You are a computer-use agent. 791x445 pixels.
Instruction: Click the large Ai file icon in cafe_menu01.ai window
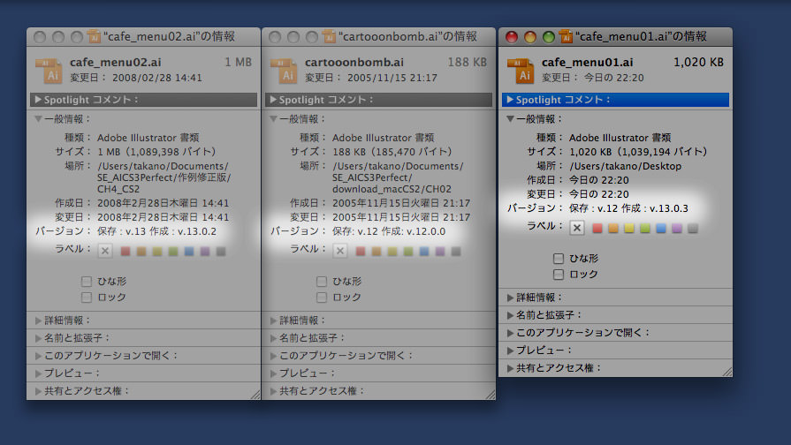coord(521,70)
